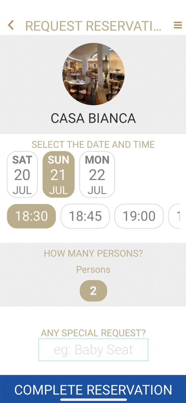The image size is (186, 403).
Task: Choose the 18:45 time slot
Action: click(85, 216)
